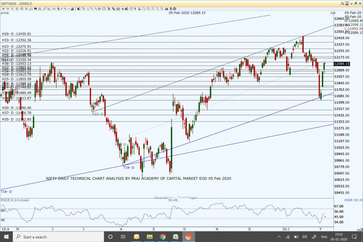Click the RSIR:50.49 readout

tap(353, 200)
